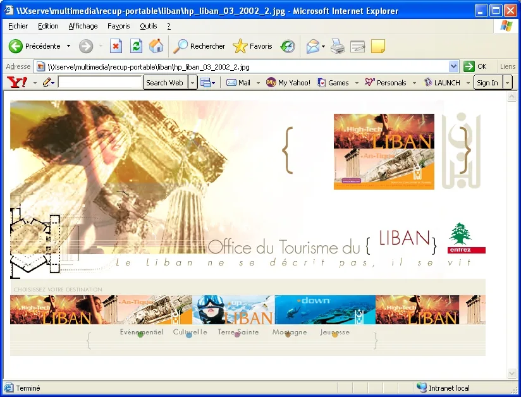The image size is (521, 397).
Task: Click the vertical scrollbar up arrow
Action: pyautogui.click(x=512, y=97)
